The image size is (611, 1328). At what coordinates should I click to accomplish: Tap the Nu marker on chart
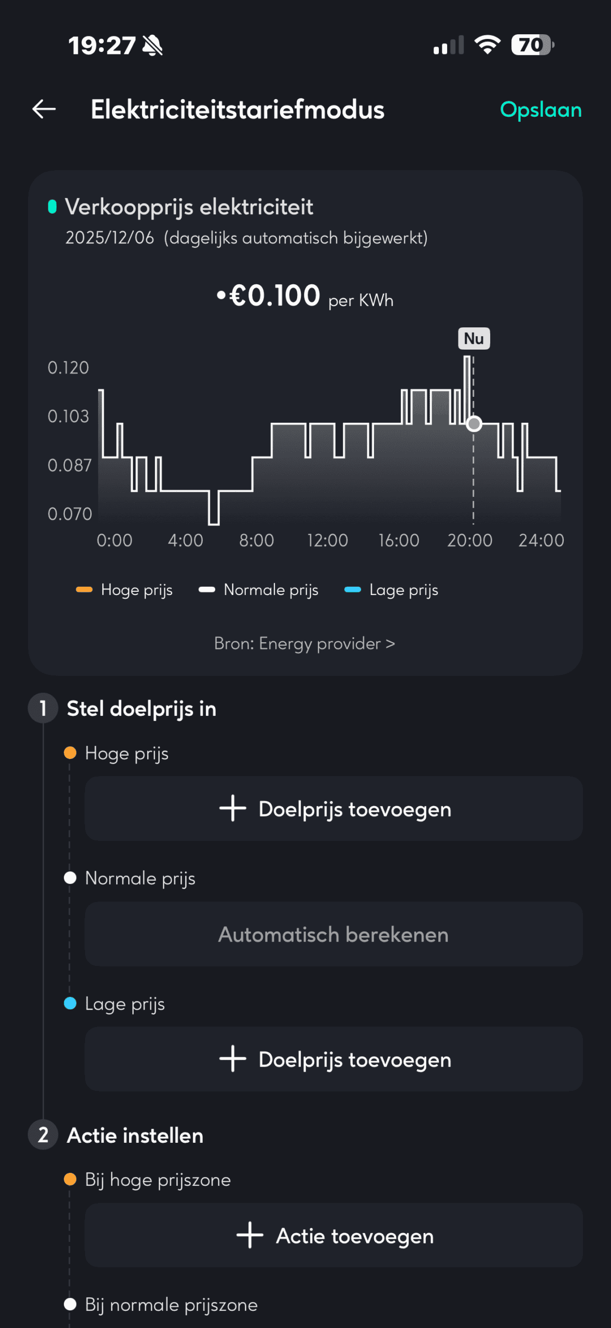point(474,339)
